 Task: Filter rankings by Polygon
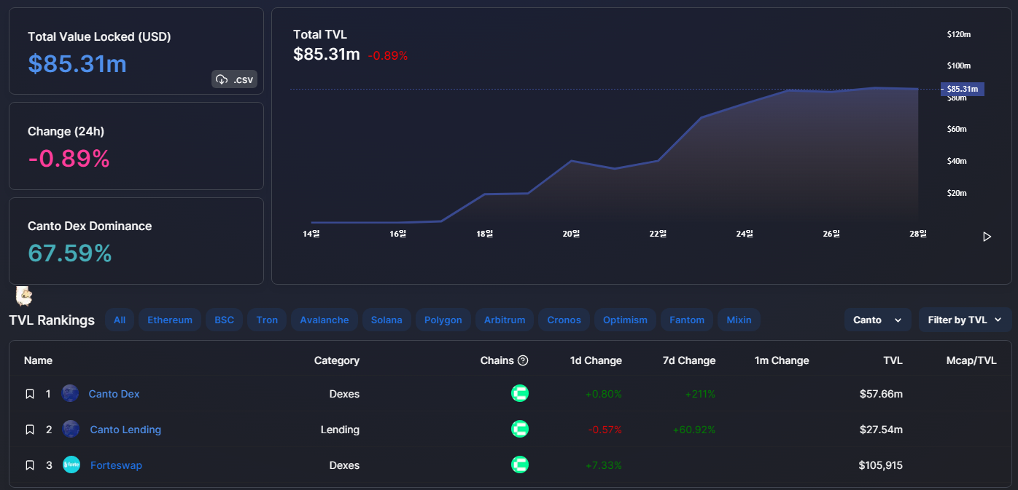[x=443, y=320]
